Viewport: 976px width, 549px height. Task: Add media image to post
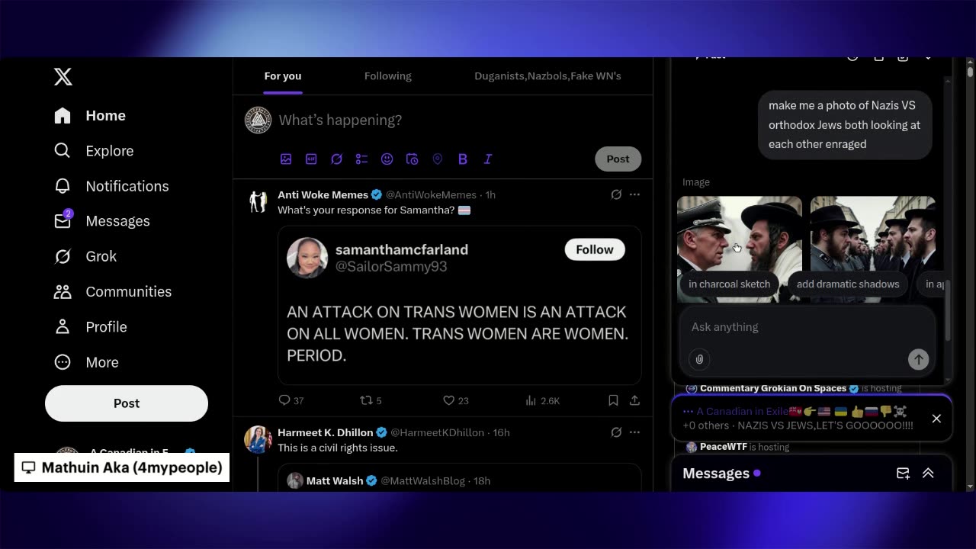tap(286, 159)
